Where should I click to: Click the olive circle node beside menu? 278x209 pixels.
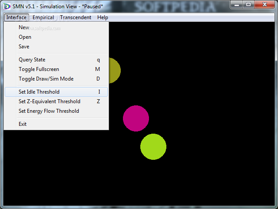click(115, 71)
